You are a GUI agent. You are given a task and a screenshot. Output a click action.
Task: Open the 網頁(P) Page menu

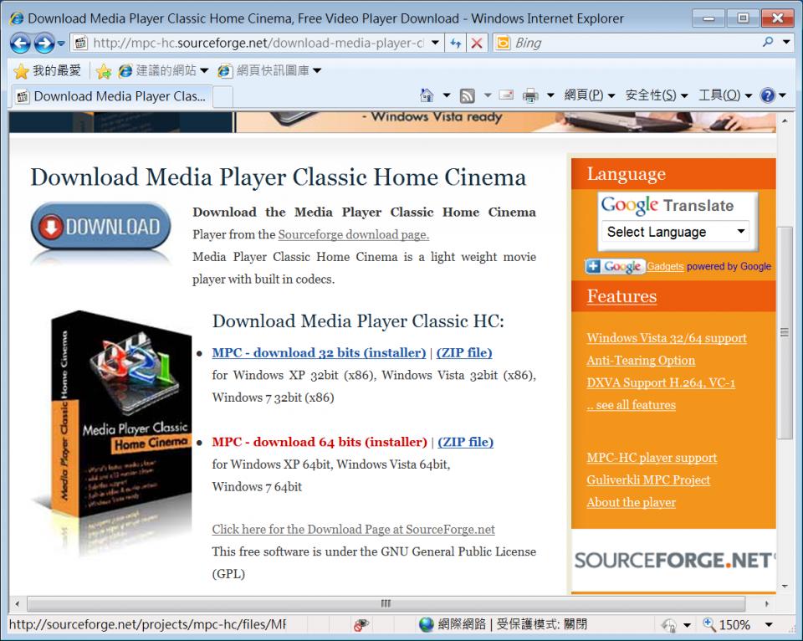tap(590, 95)
